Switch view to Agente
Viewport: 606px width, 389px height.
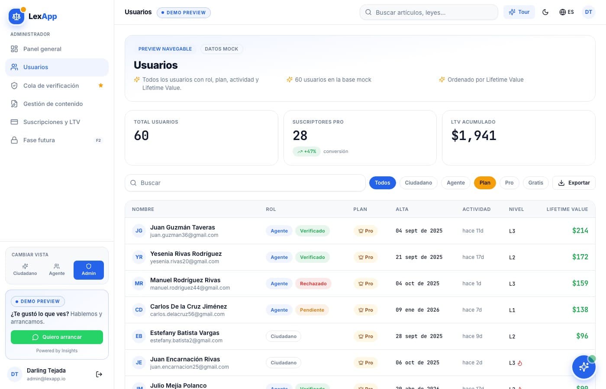pyautogui.click(x=57, y=270)
